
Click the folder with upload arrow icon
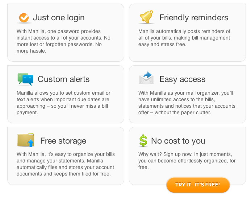(26, 140)
